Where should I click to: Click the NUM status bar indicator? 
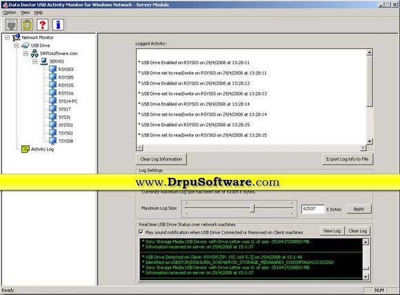click(379, 290)
